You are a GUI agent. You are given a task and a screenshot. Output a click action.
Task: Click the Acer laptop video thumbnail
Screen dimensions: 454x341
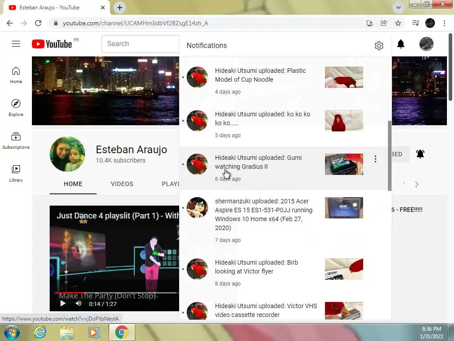344,208
